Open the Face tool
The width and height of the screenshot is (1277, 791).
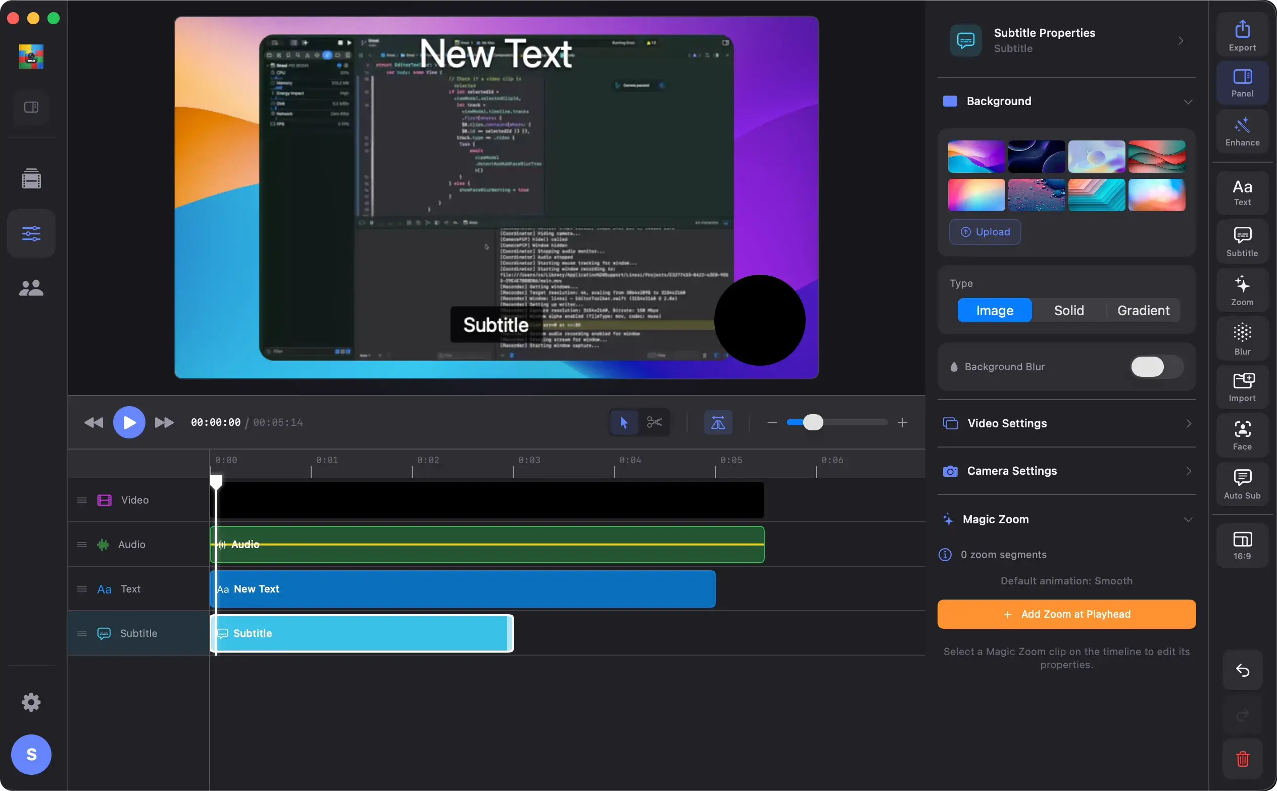tap(1242, 435)
